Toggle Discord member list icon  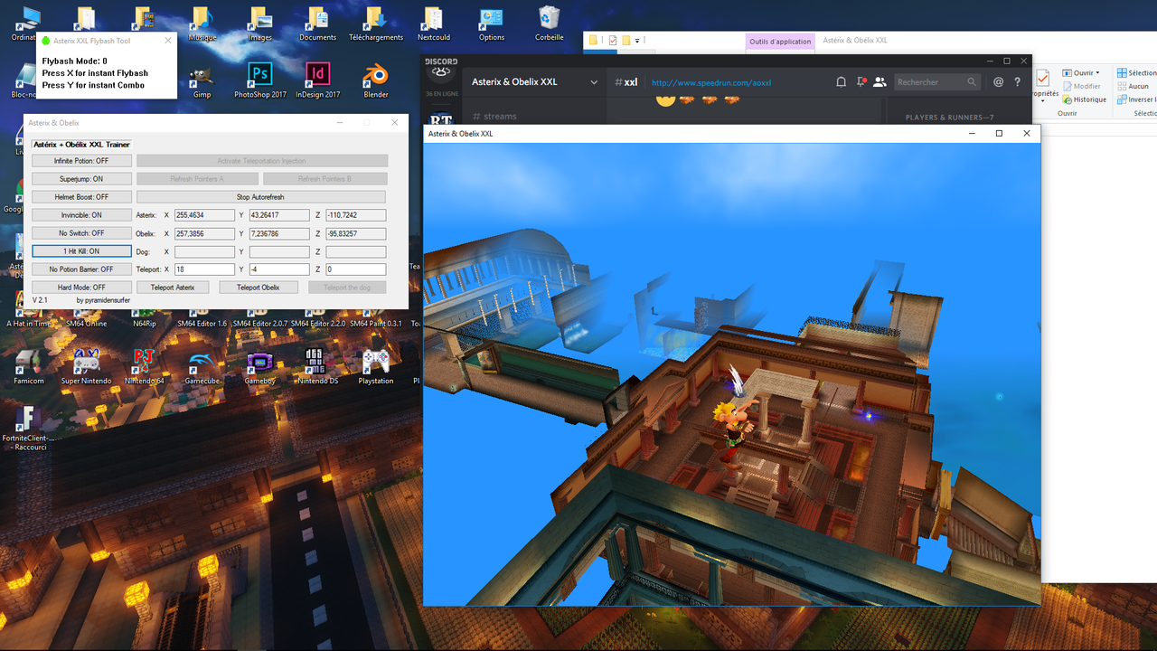point(880,81)
